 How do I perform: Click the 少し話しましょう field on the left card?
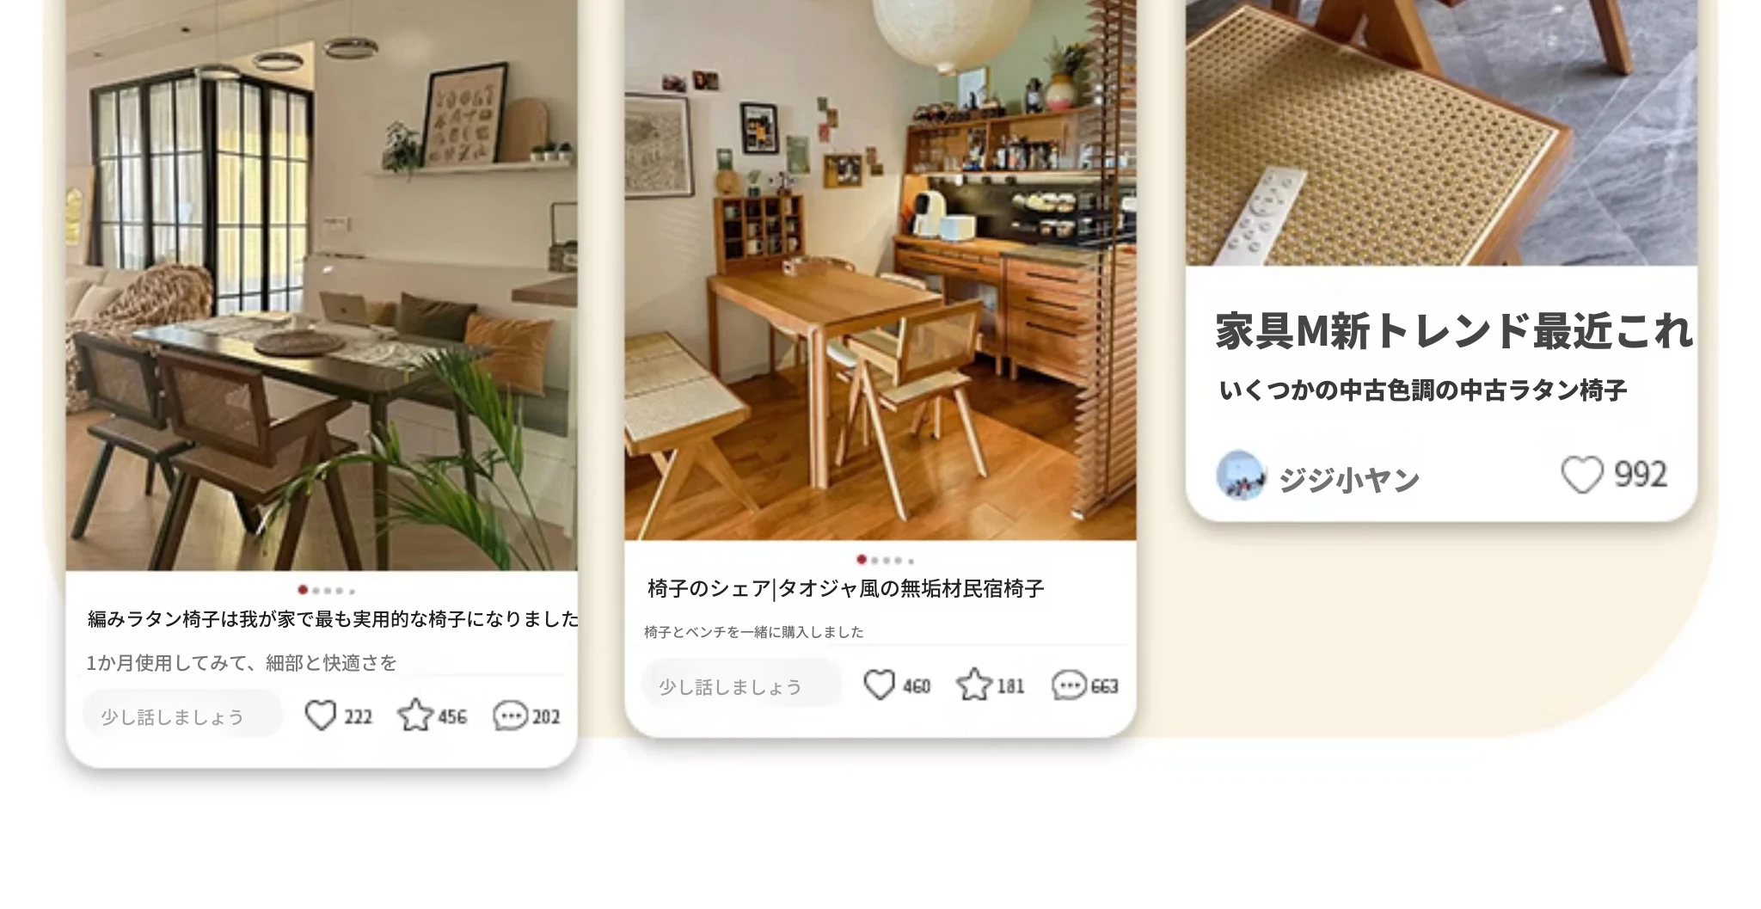coord(183,716)
